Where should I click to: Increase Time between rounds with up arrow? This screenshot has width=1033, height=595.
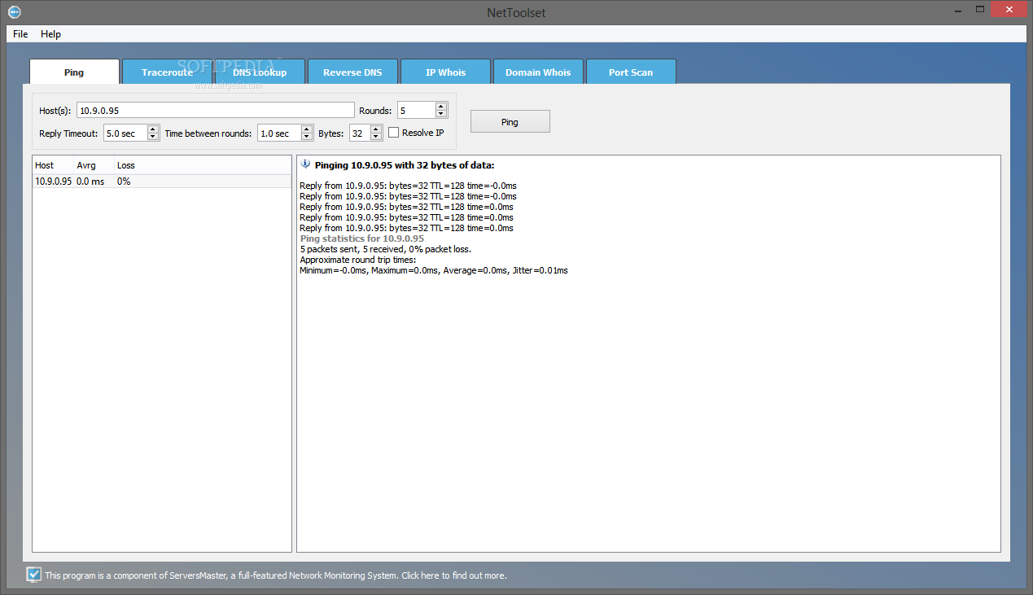click(x=307, y=129)
